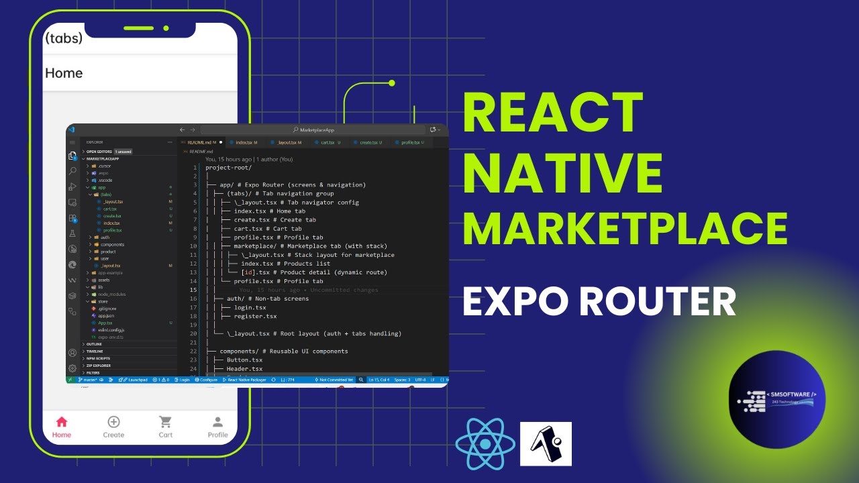Screen dimensions: 859x483
Task: Open Explorer more actions ellipsis
Action: [x=170, y=142]
